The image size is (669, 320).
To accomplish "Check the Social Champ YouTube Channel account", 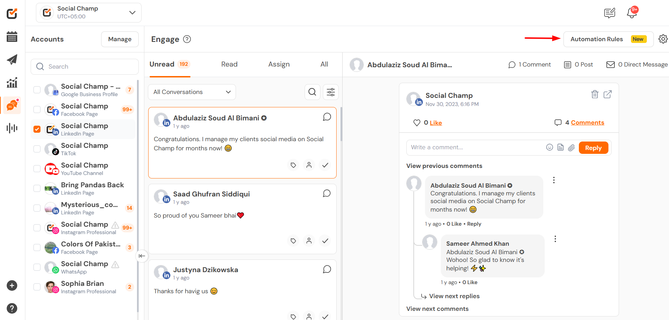I will (37, 169).
